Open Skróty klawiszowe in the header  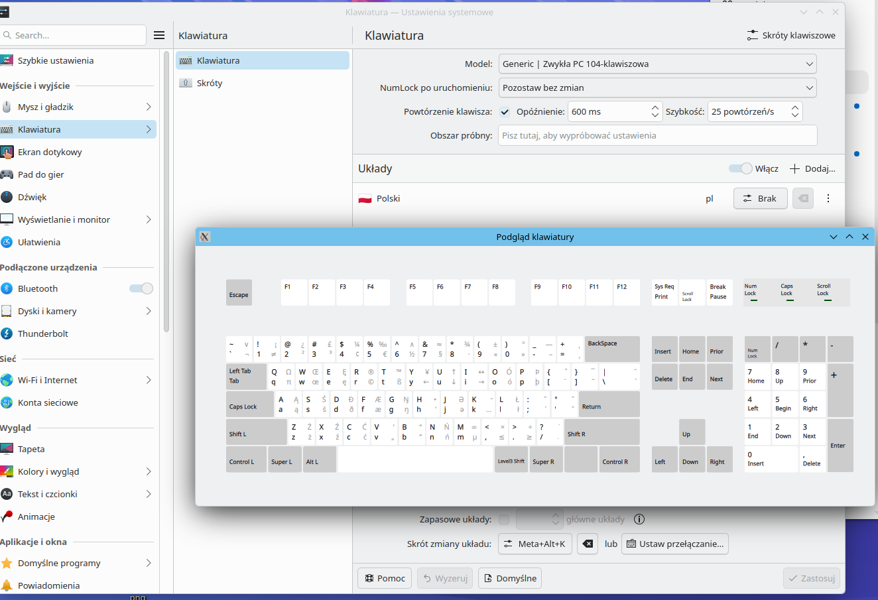tap(791, 35)
